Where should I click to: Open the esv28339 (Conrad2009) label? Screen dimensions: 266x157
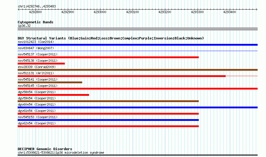point(37,67)
